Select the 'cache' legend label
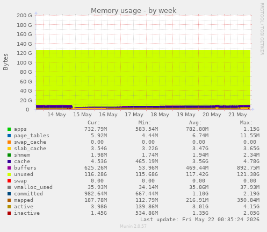The width and height of the screenshot is (267, 232). [22, 161]
